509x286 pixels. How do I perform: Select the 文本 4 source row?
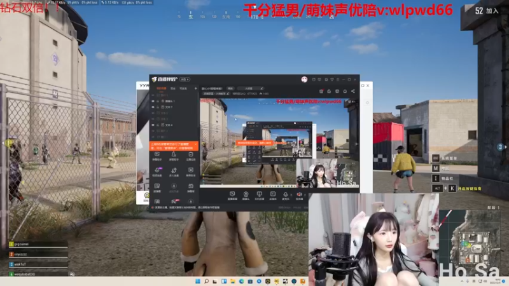pyautogui.click(x=174, y=125)
